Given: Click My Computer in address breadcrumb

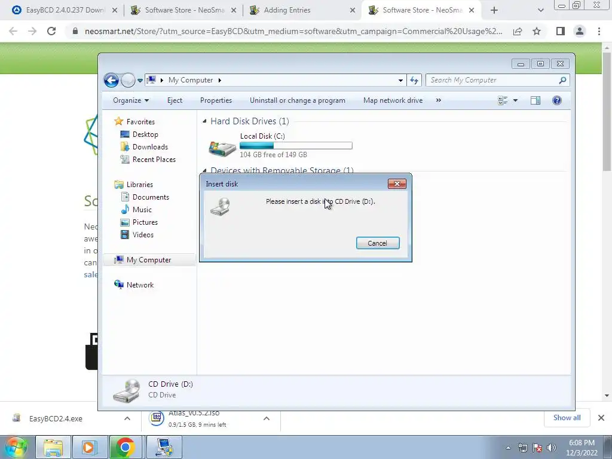Looking at the screenshot, I should pyautogui.click(x=191, y=80).
